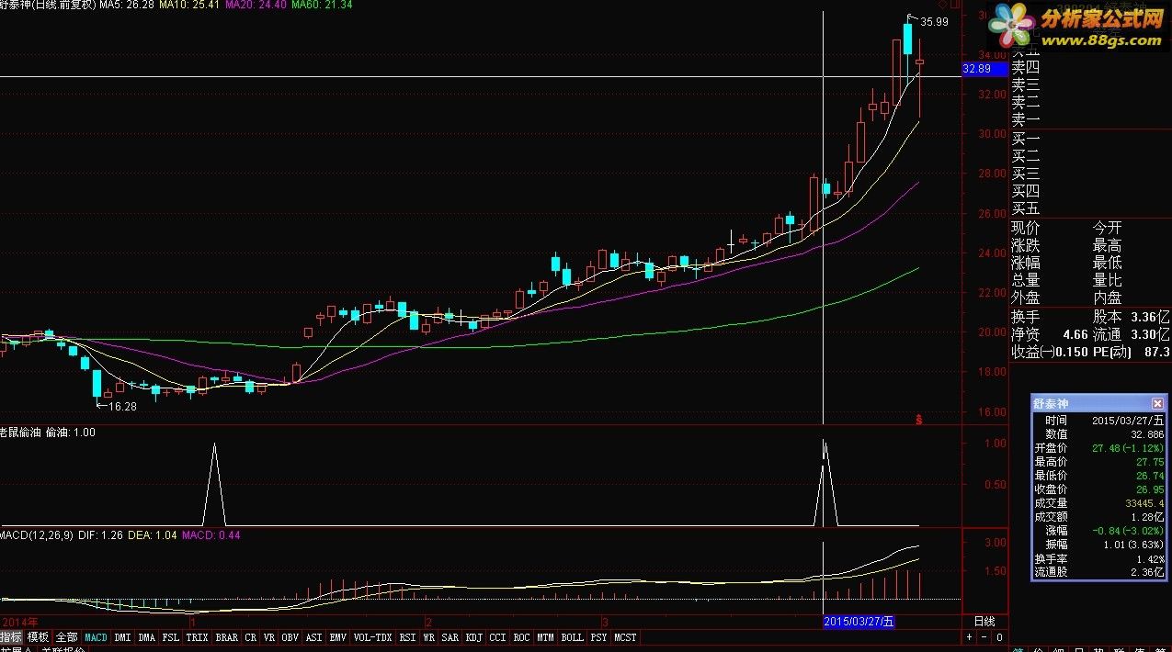Image resolution: width=1172 pixels, height=652 pixels.
Task: Click the zoom out minus button
Action: [984, 636]
